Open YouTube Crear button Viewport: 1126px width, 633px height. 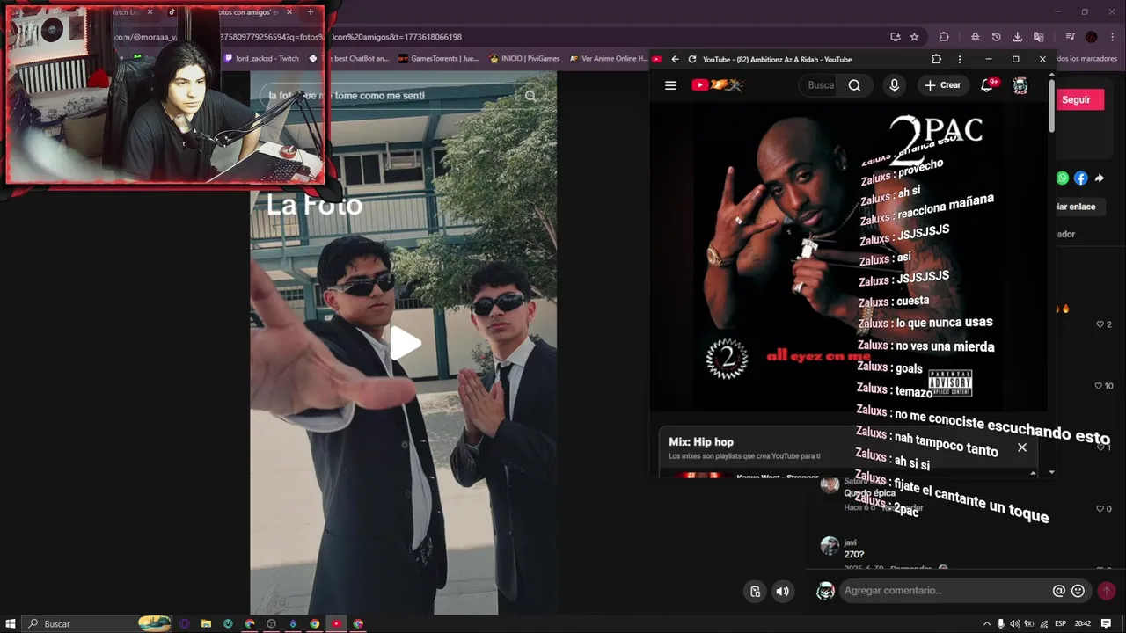[x=942, y=85]
